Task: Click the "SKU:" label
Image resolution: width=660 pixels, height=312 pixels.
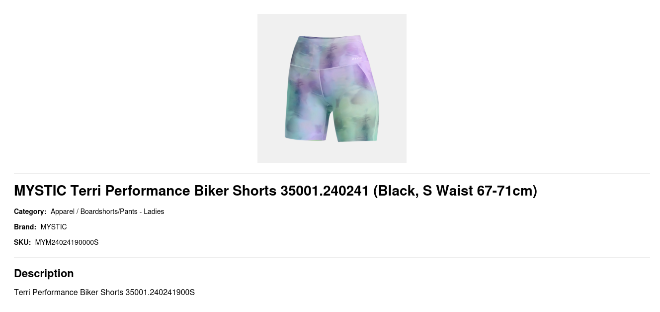Action: [x=22, y=242]
